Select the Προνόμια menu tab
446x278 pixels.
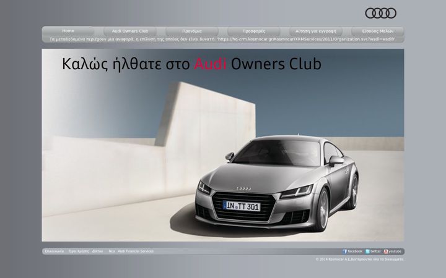click(x=192, y=32)
